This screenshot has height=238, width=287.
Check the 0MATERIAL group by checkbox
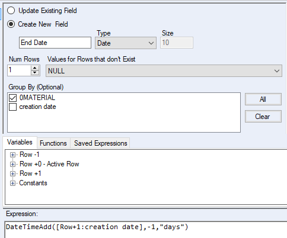pos(13,98)
